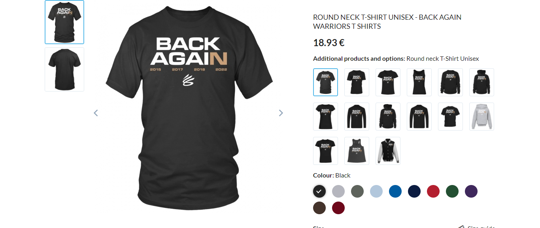
Task: Select the royal blue colour swatch
Action: (395, 191)
